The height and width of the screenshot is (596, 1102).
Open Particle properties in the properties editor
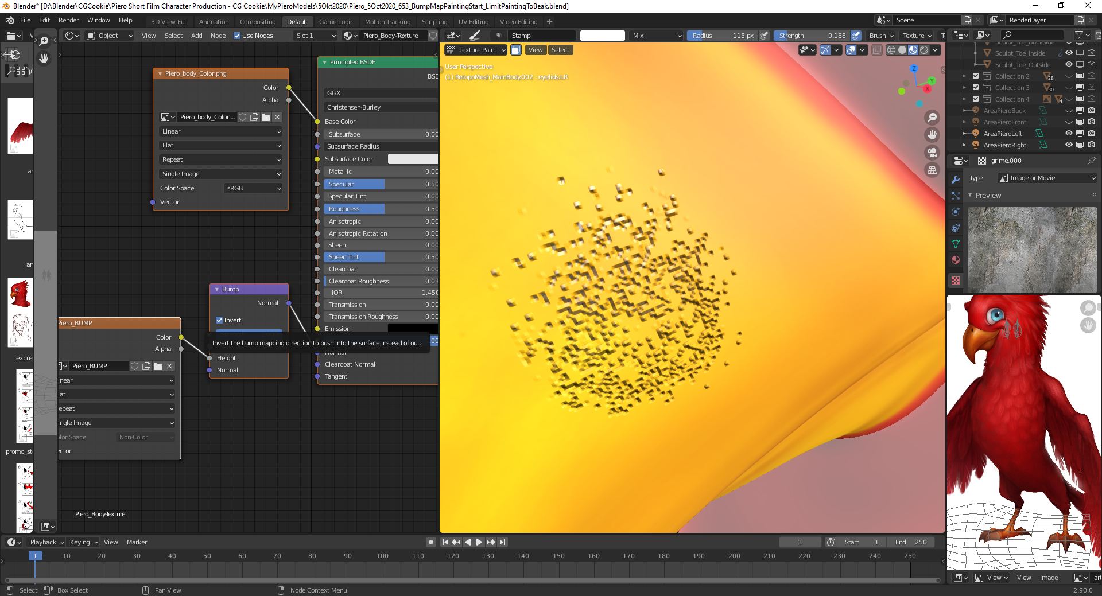[x=956, y=195]
